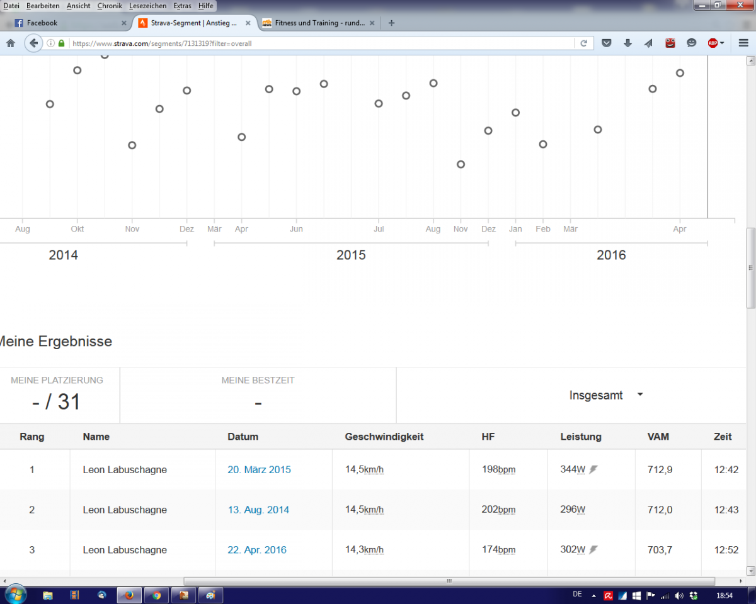Go back with the browser back arrow
This screenshot has width=756, height=604.
pyautogui.click(x=33, y=43)
